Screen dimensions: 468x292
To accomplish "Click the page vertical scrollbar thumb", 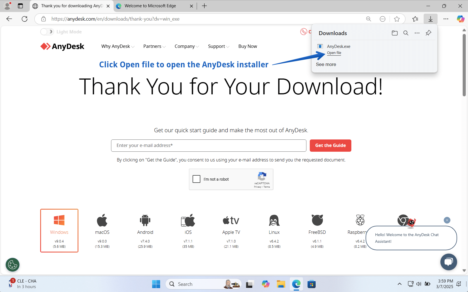I will [x=464, y=65].
